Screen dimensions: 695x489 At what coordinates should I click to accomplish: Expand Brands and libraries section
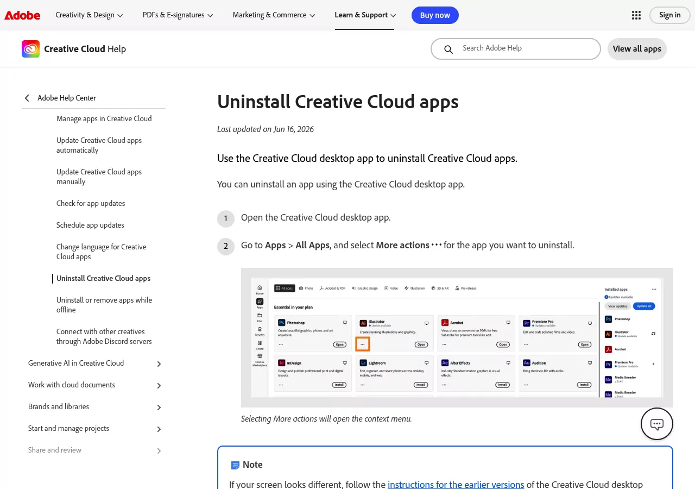(159, 407)
